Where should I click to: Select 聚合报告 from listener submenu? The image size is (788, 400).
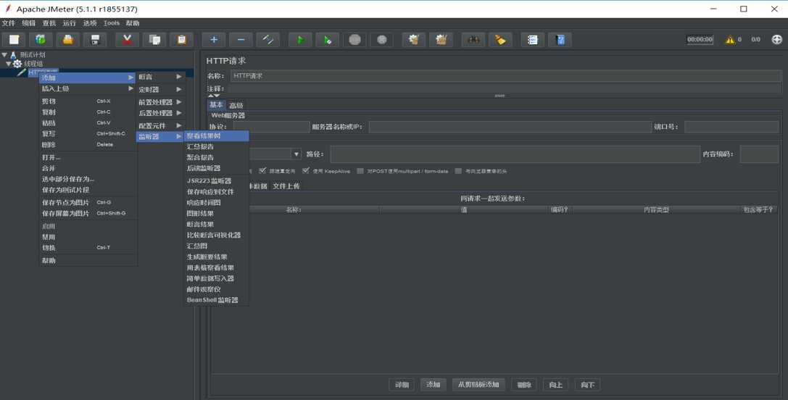[217, 157]
